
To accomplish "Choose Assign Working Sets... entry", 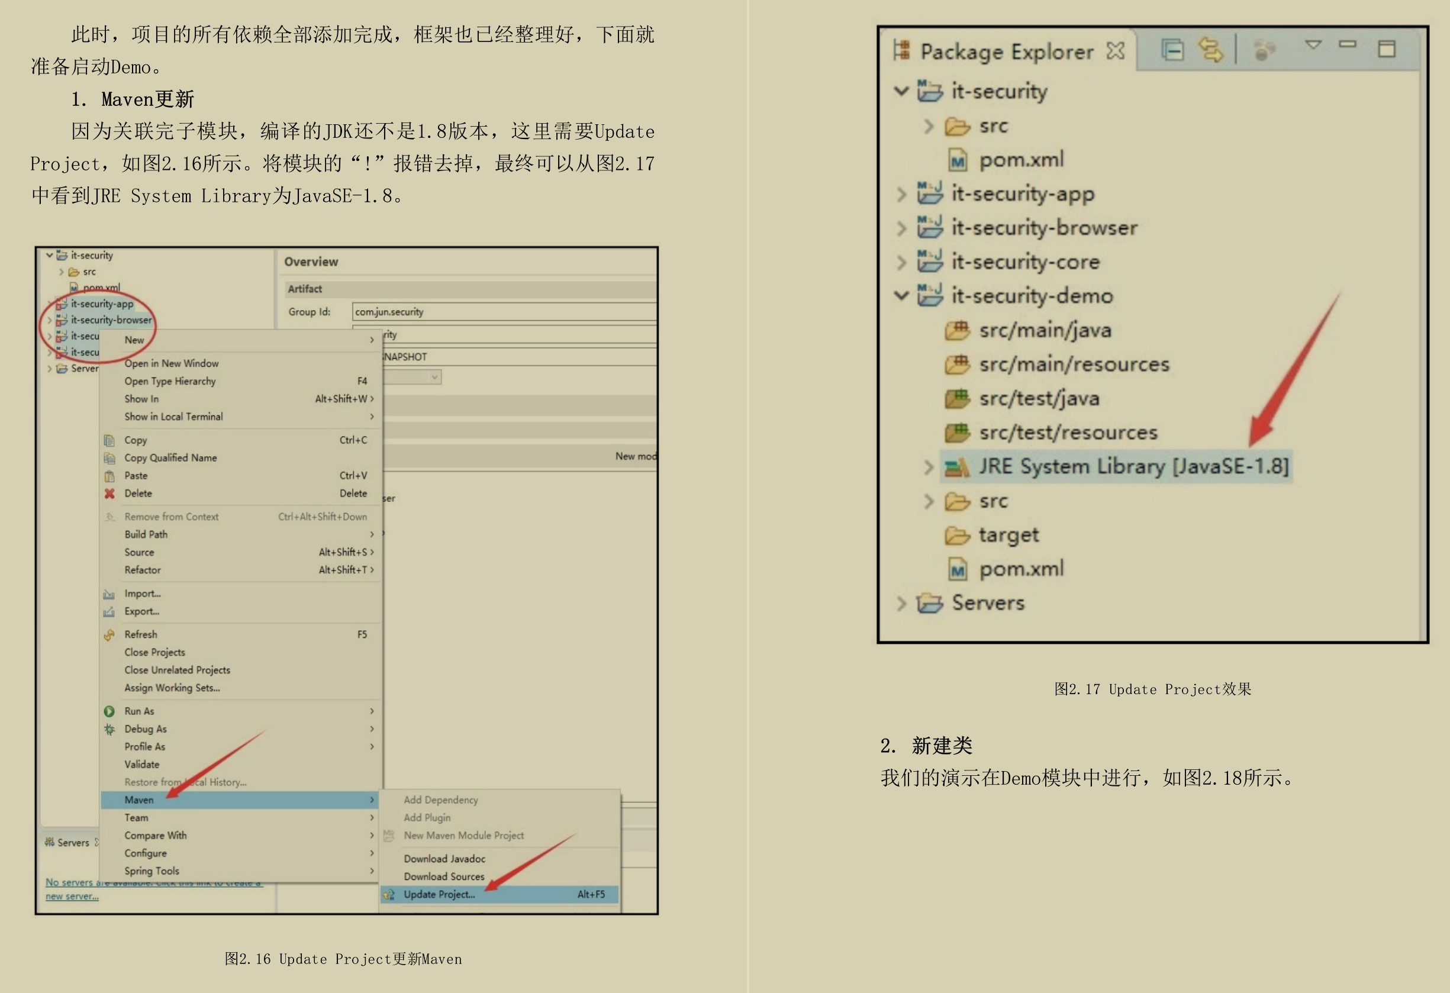I will tap(241, 688).
